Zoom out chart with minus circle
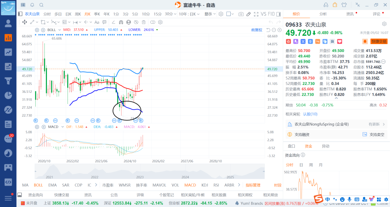The width and height of the screenshot is (390, 207). click(x=274, y=30)
